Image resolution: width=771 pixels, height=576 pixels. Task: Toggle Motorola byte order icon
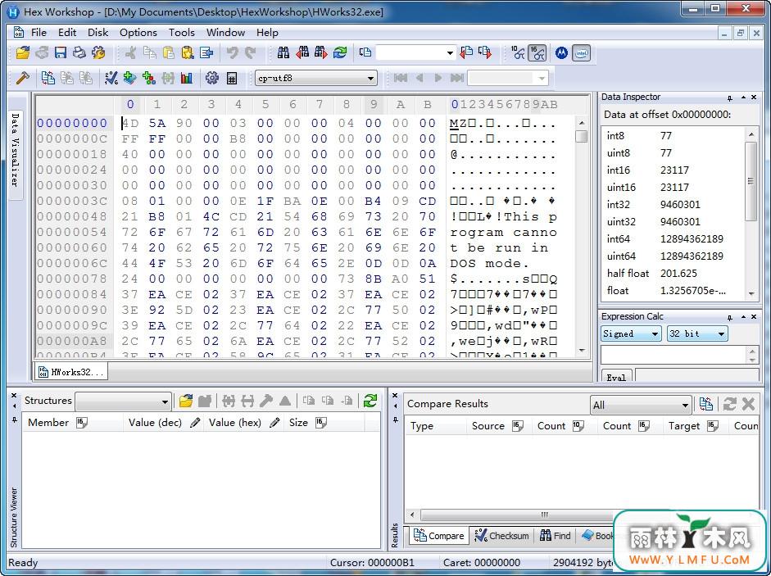561,52
